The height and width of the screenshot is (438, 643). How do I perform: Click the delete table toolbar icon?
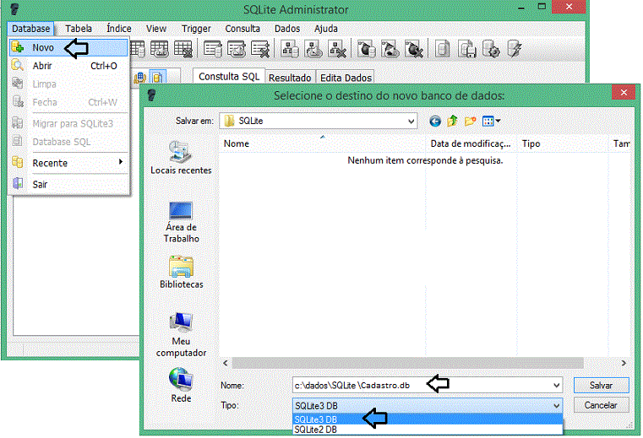pos(183,49)
